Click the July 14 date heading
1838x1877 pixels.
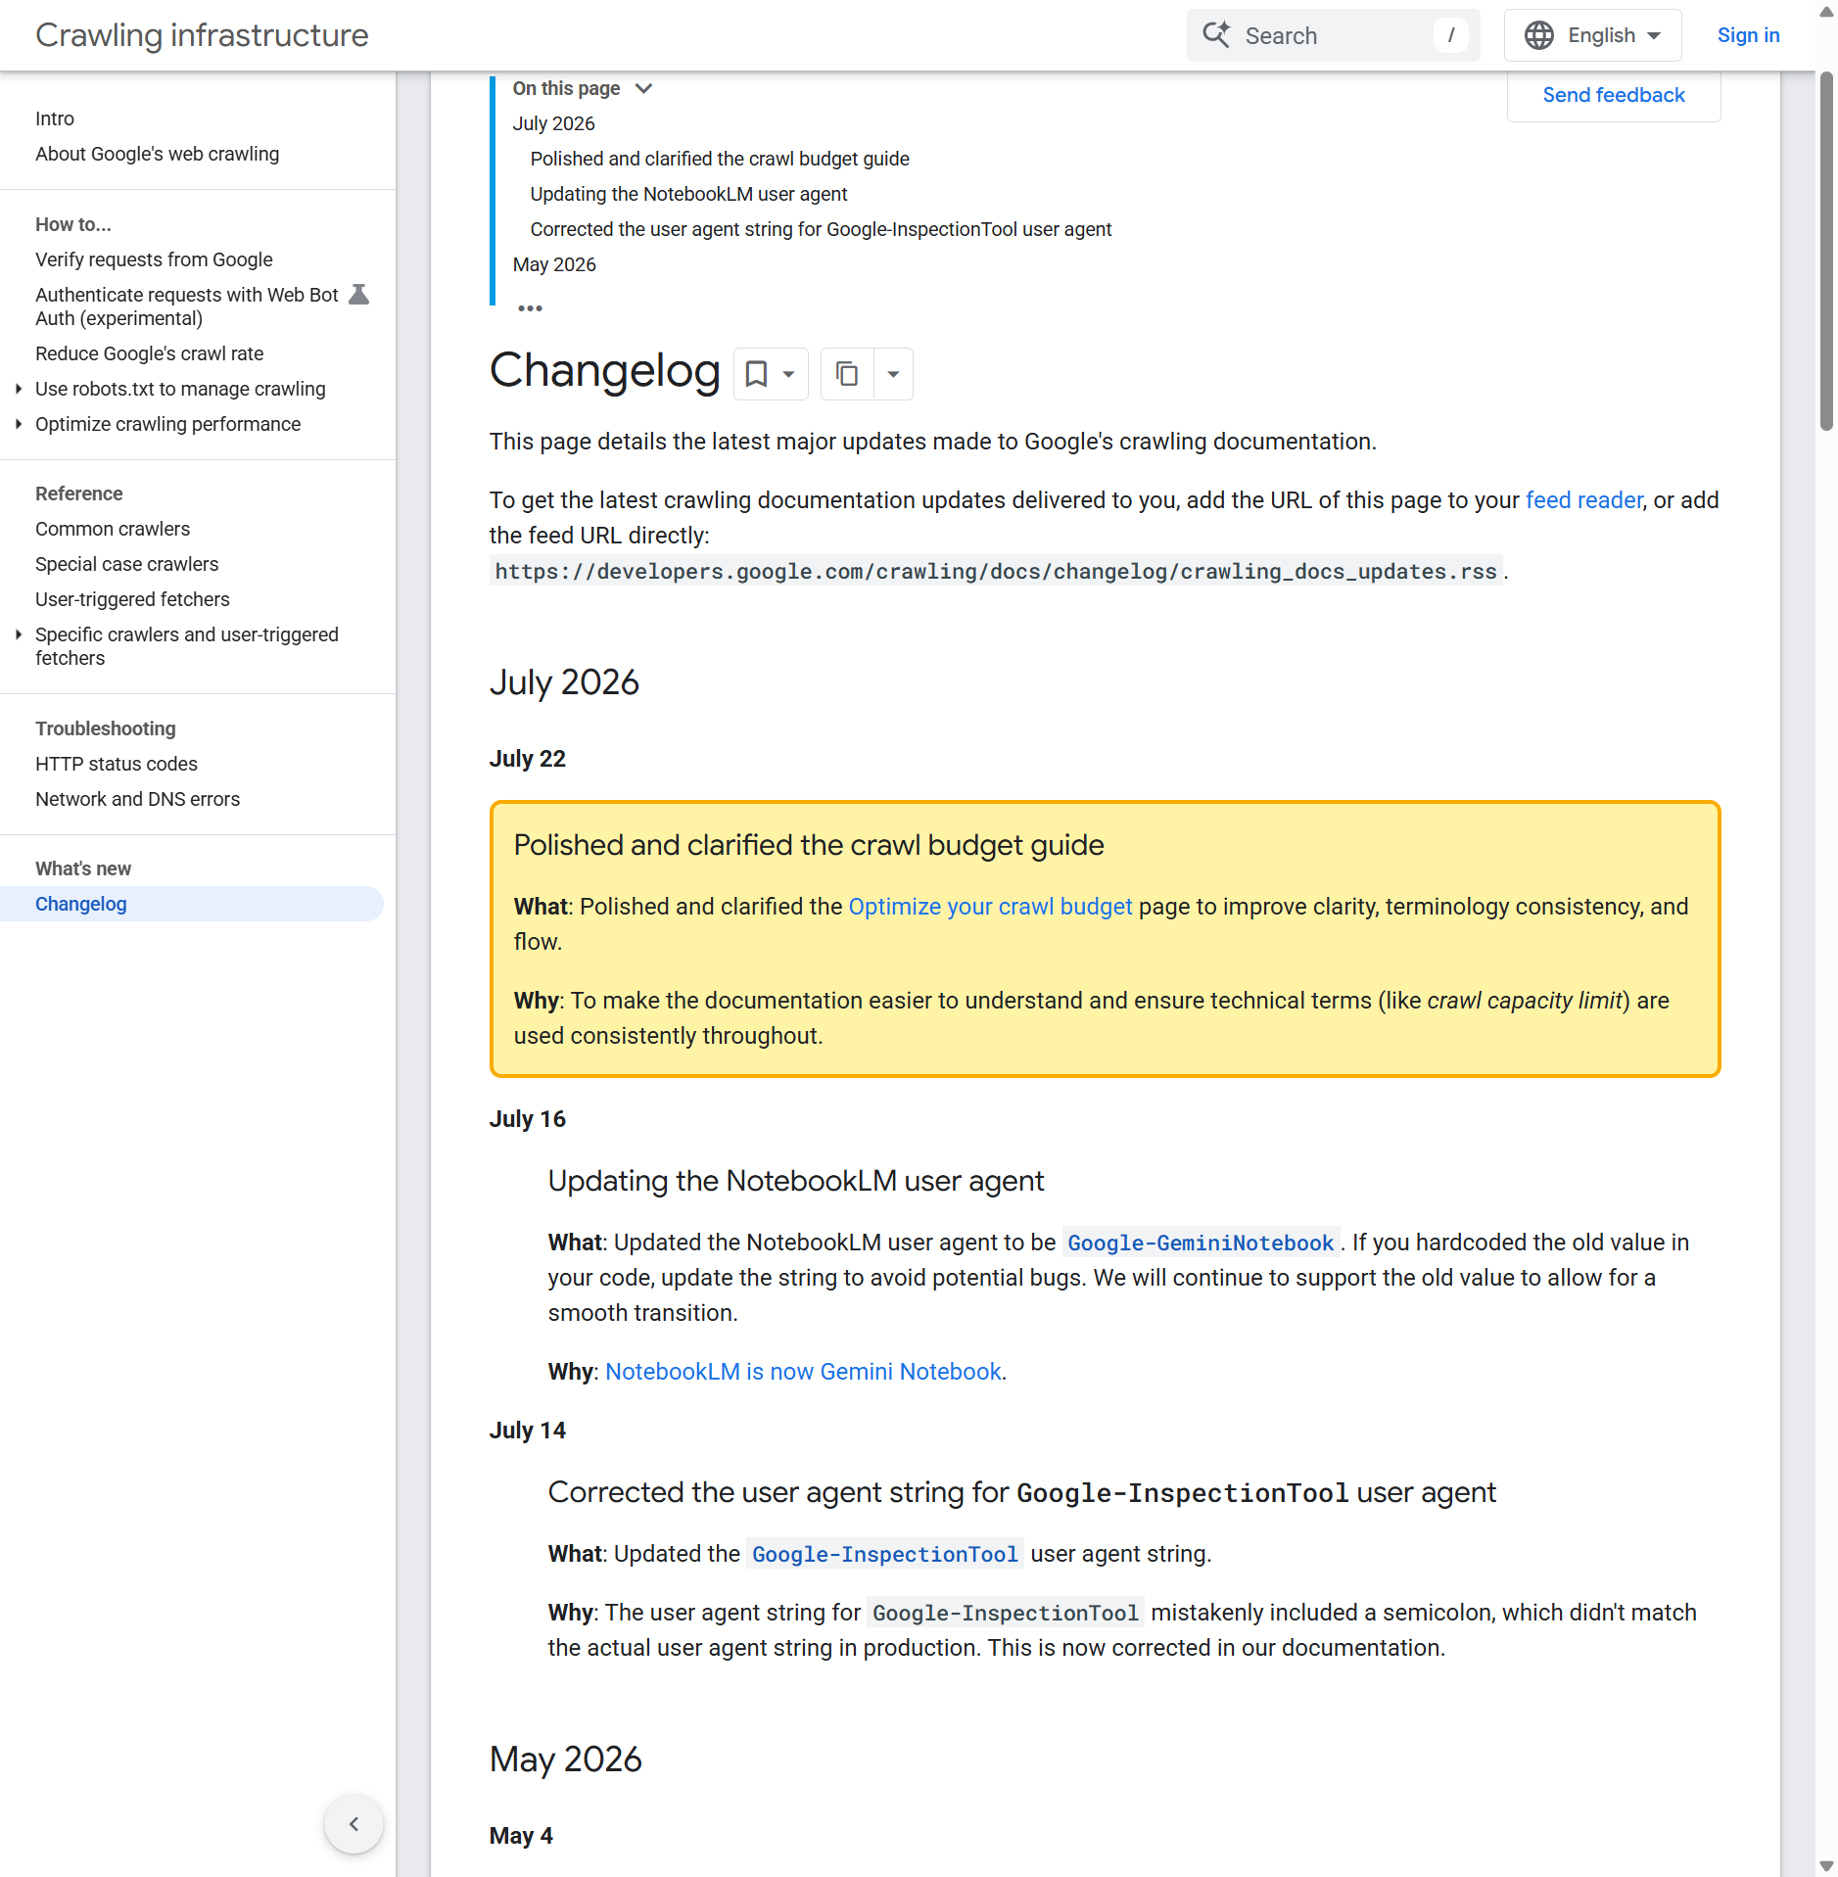click(528, 1431)
